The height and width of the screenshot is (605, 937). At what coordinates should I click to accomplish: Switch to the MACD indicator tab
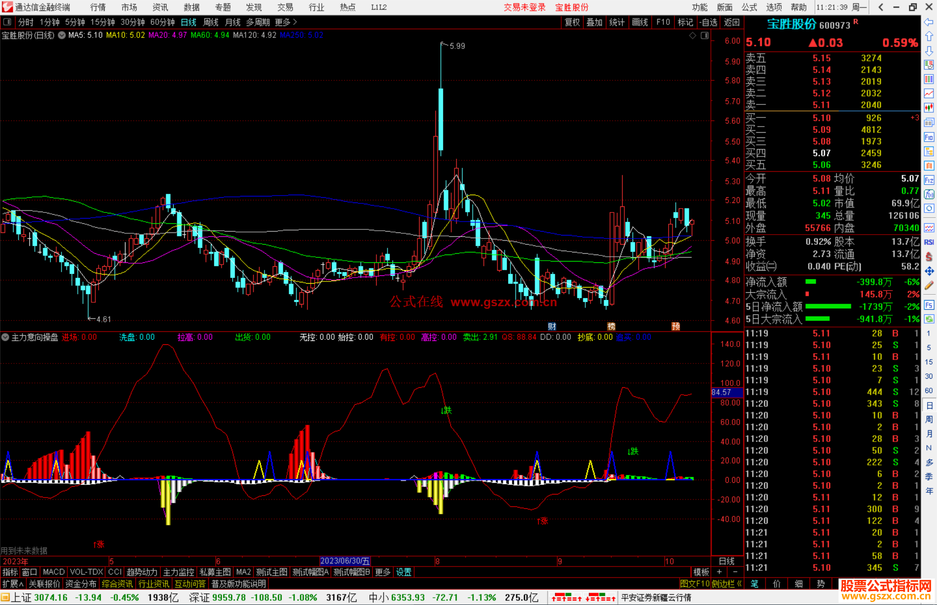[x=53, y=572]
